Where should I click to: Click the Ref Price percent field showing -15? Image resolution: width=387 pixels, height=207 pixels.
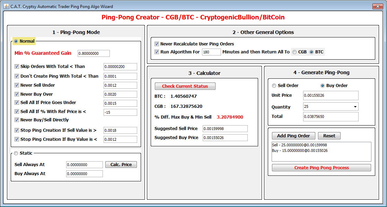(120, 112)
